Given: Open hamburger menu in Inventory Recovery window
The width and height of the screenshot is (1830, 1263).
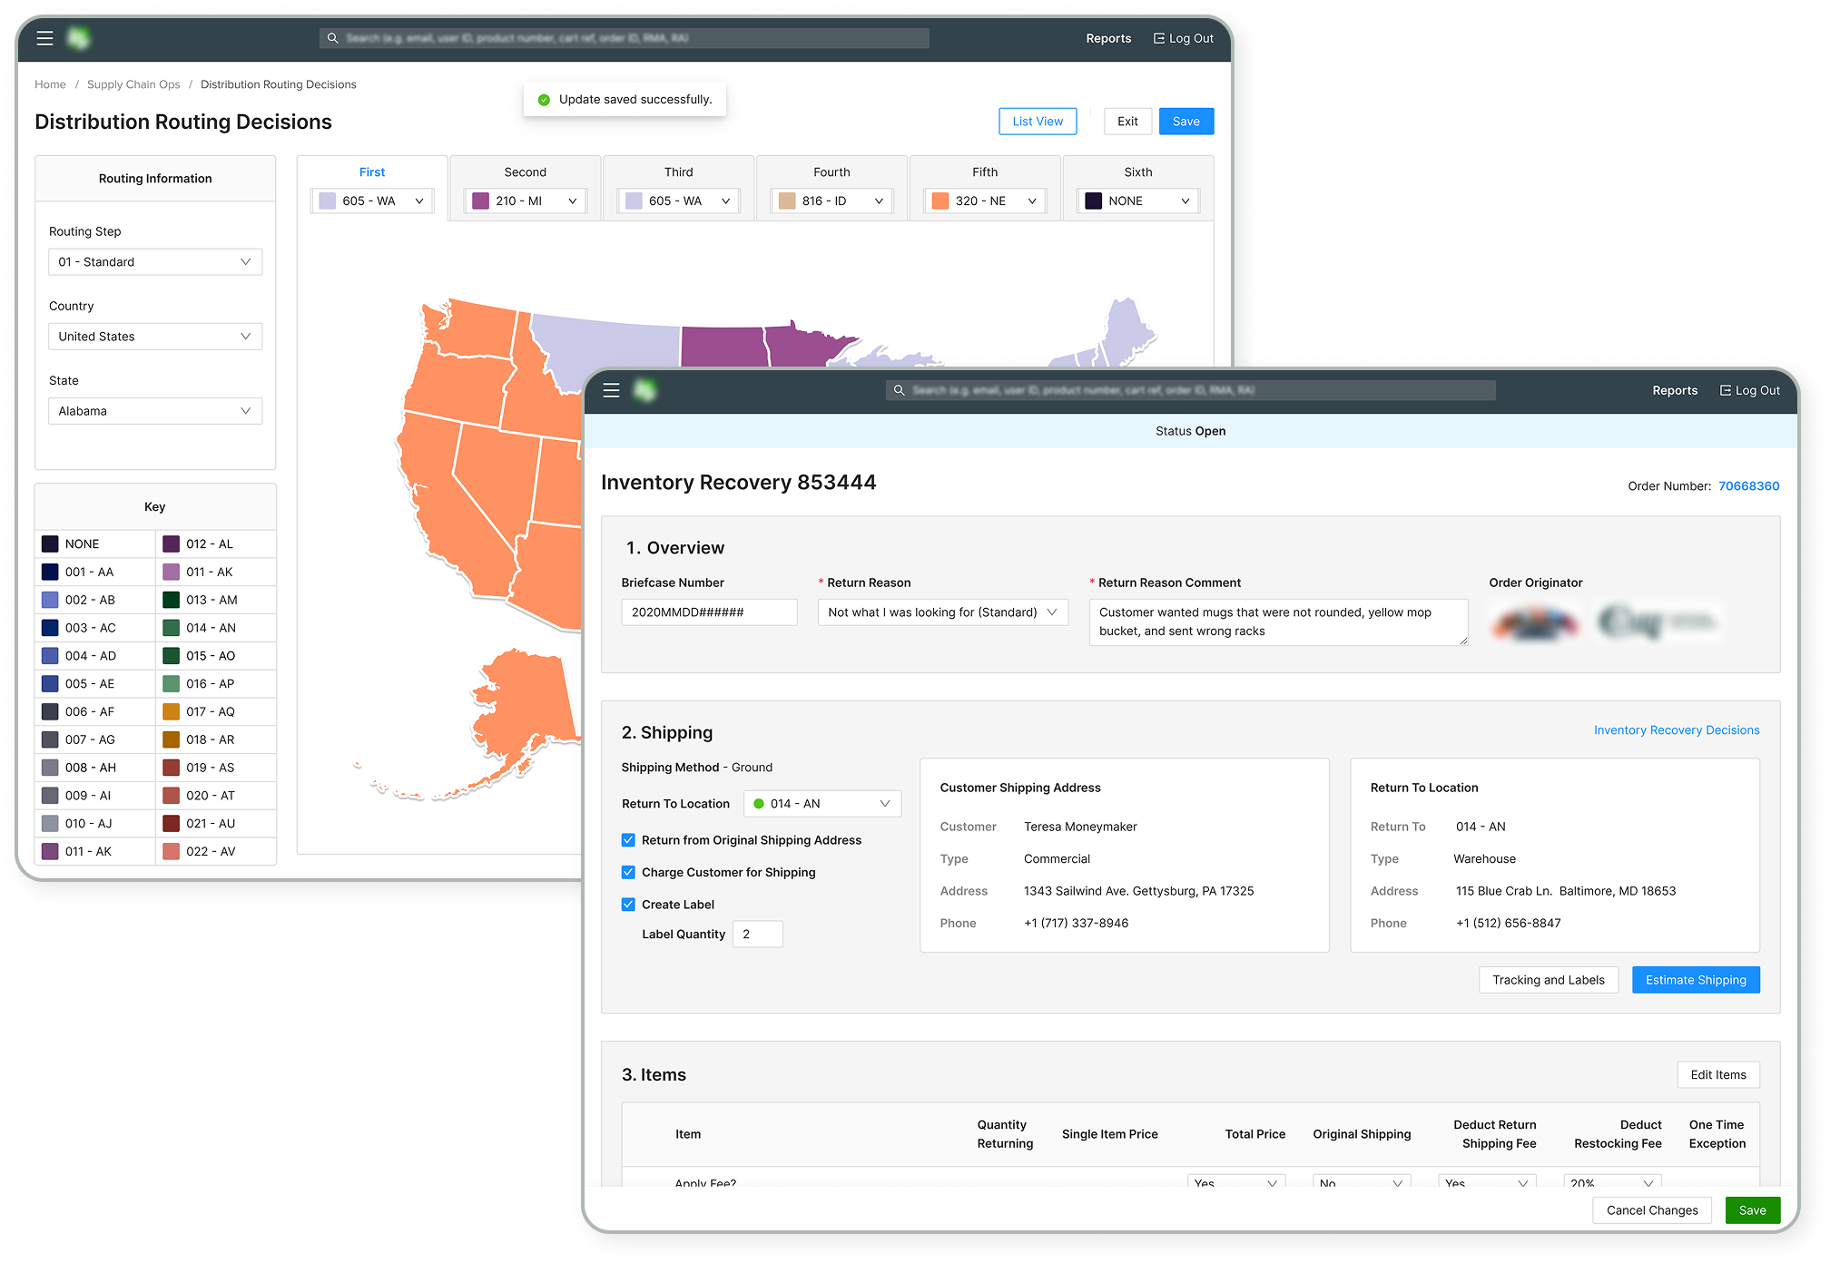Looking at the screenshot, I should (611, 390).
